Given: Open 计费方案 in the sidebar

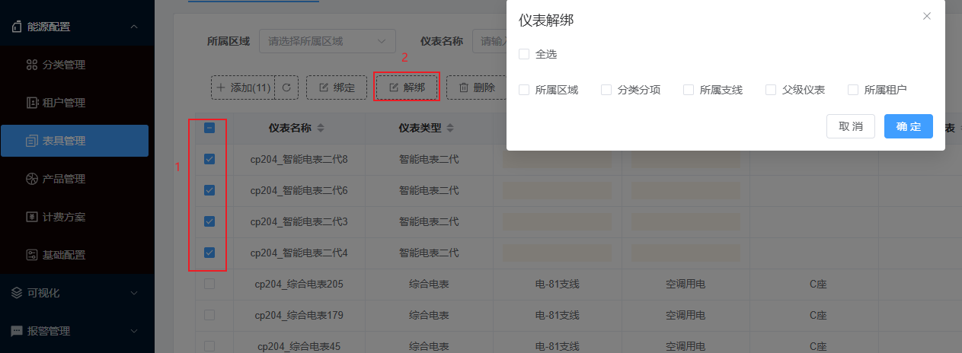Looking at the screenshot, I should click(75, 217).
